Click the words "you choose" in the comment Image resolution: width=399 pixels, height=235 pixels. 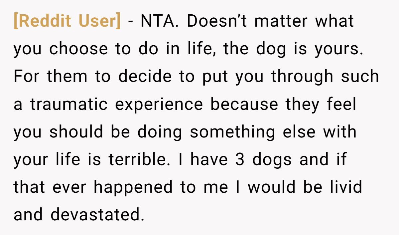(x=61, y=49)
